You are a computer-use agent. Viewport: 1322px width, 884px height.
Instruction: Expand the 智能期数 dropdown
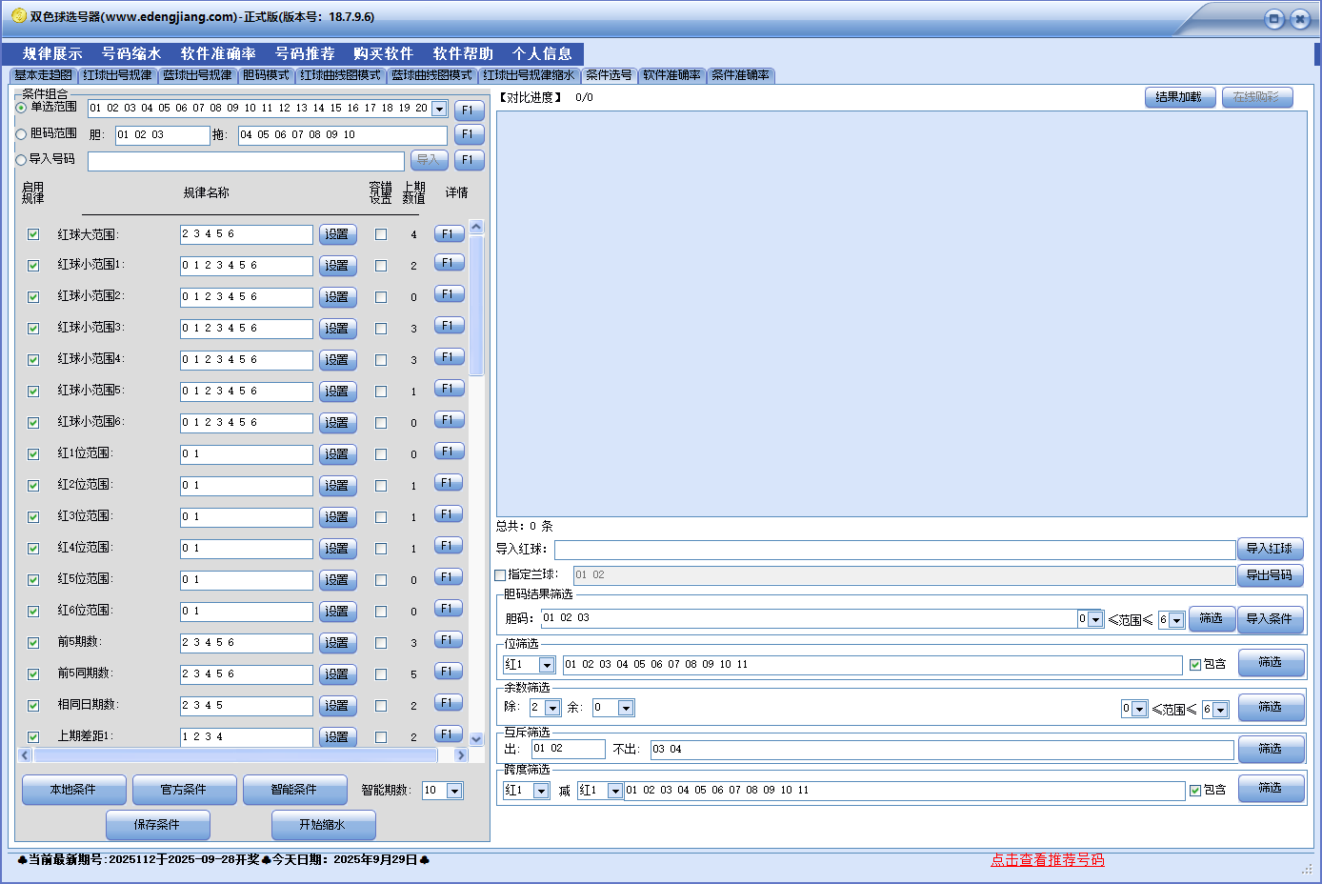point(454,791)
